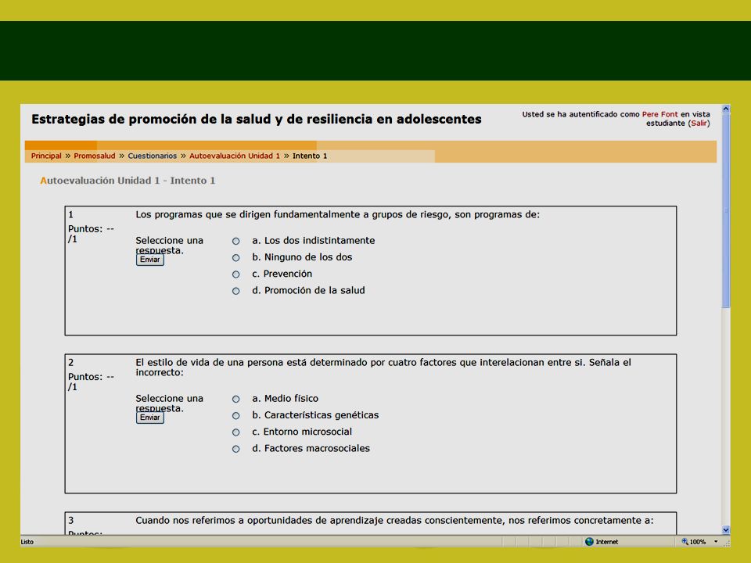
Task: Click the vertical scrollbar thumb
Action: click(726, 210)
